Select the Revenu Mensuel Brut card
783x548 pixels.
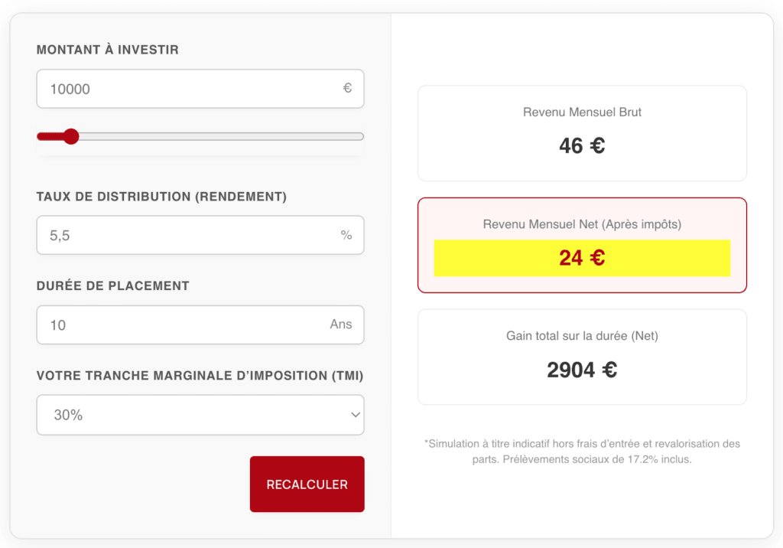582,132
